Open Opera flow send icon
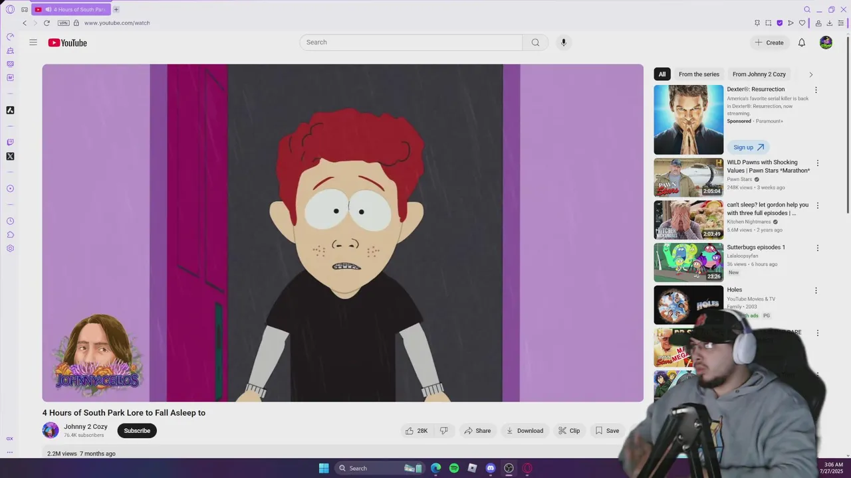 click(790, 23)
